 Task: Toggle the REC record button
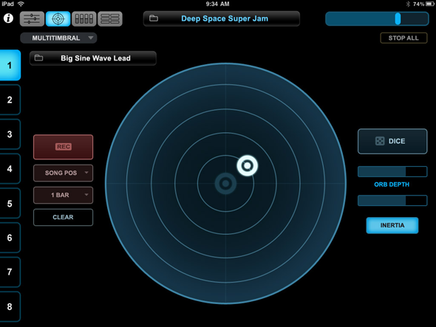[63, 147]
